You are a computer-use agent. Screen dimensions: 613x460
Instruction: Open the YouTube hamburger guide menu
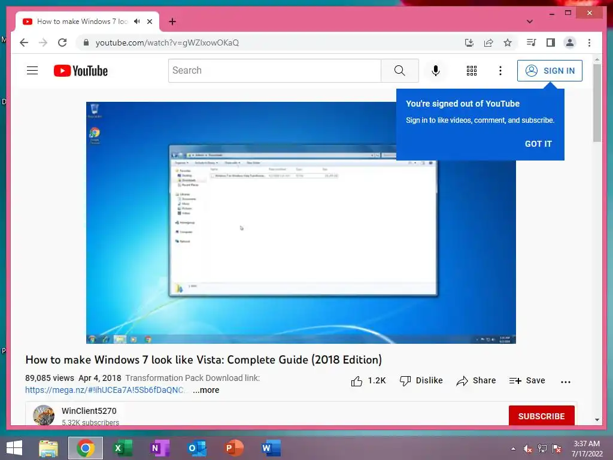pyautogui.click(x=32, y=71)
